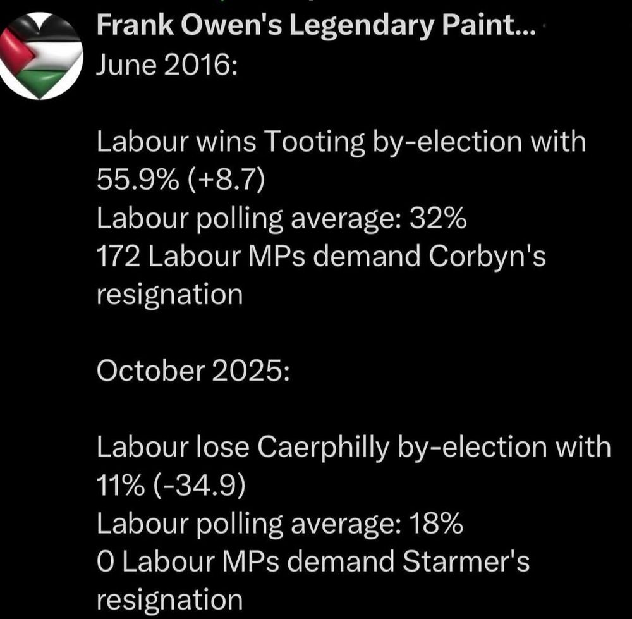Image resolution: width=632 pixels, height=619 pixels.
Task: Click the '11% (-34.9)' result text
Action: pyautogui.click(x=171, y=486)
